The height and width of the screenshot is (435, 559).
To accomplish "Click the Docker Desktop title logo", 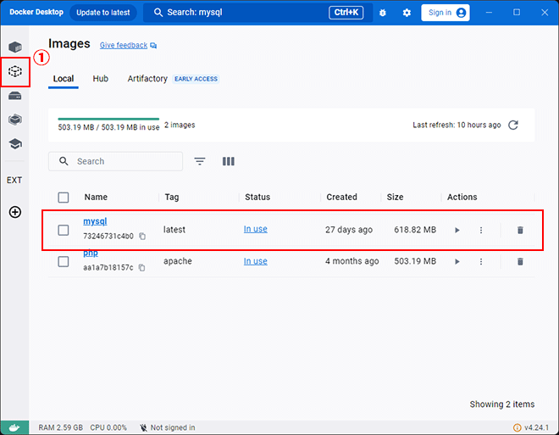I will (36, 12).
